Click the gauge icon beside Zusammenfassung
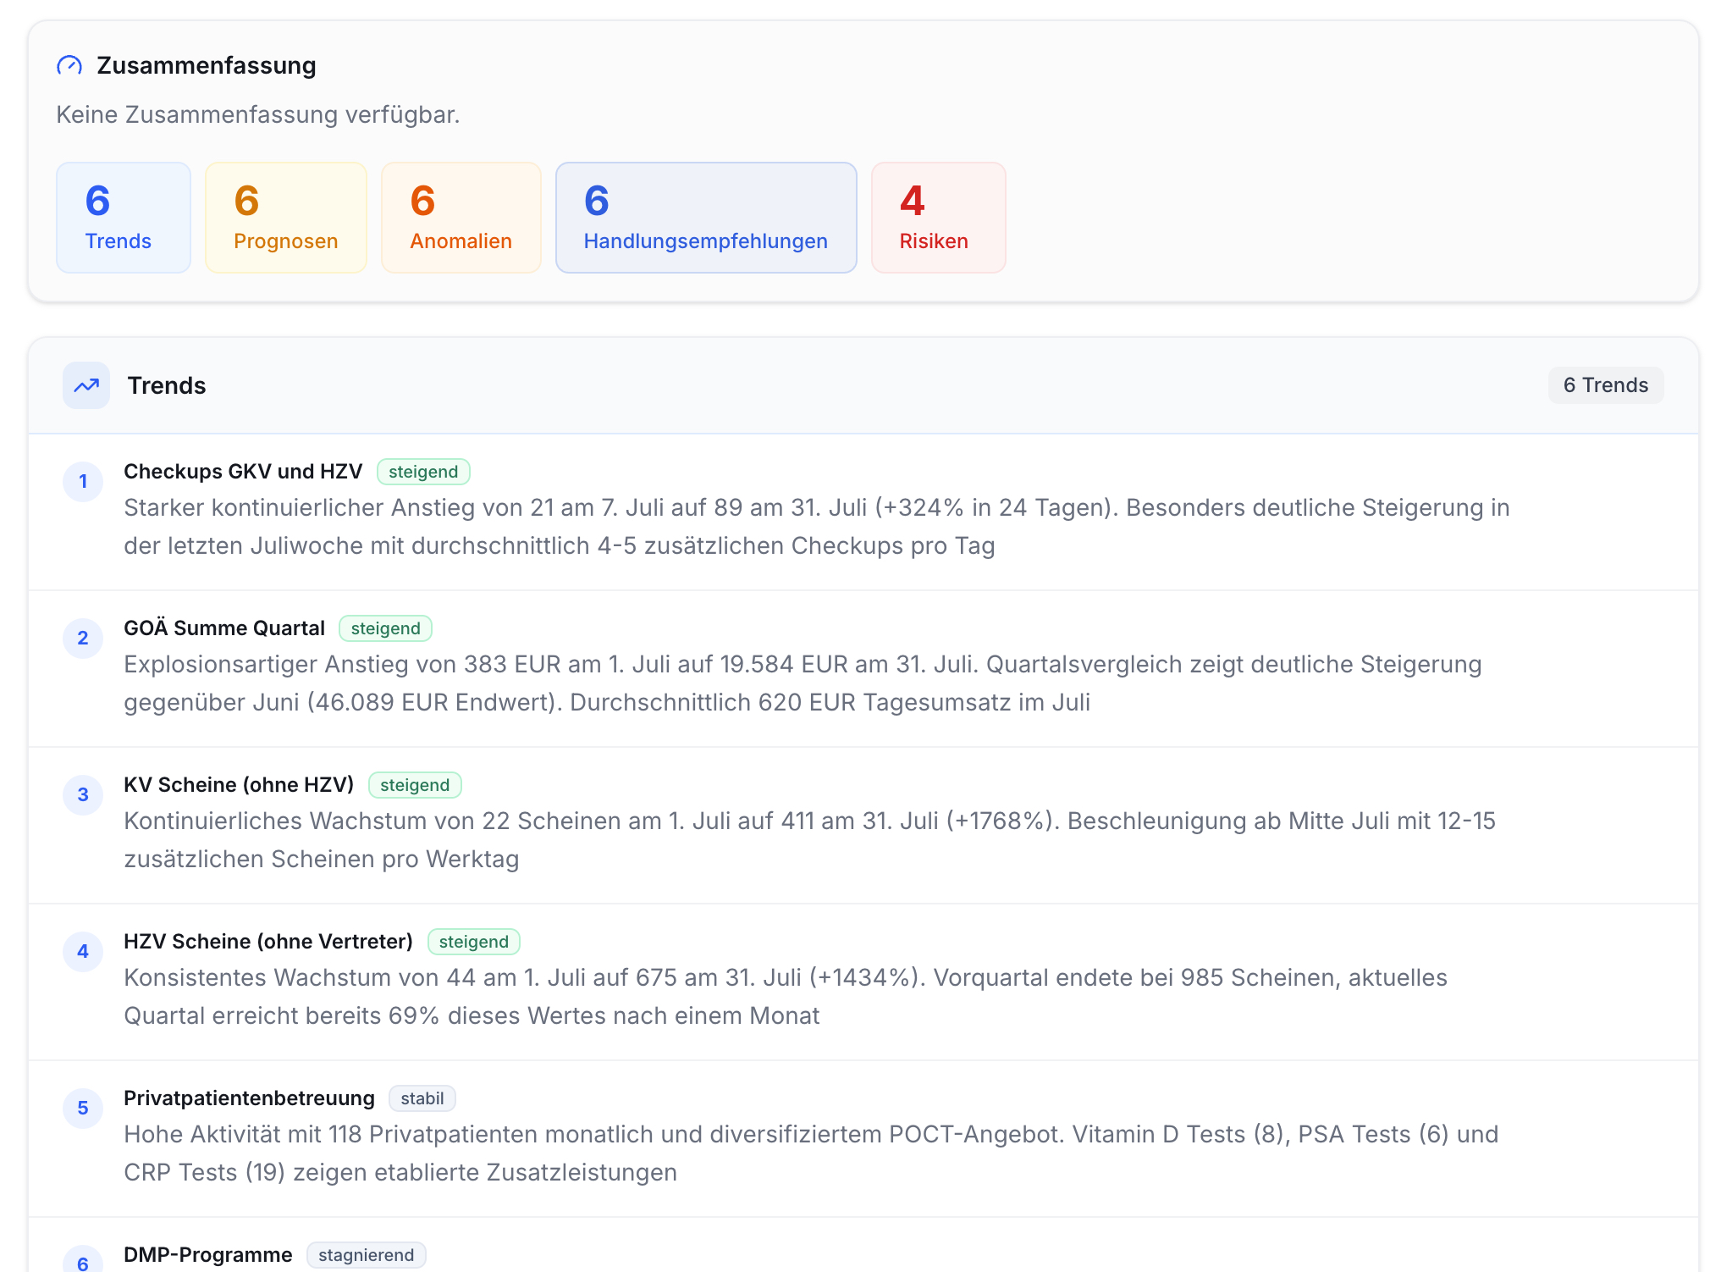This screenshot has height=1272, width=1710. (69, 65)
